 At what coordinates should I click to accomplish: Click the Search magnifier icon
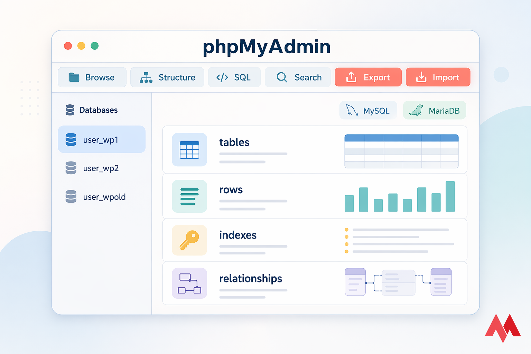tap(282, 77)
